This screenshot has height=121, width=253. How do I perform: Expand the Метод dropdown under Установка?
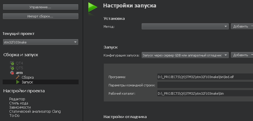pos(185,26)
